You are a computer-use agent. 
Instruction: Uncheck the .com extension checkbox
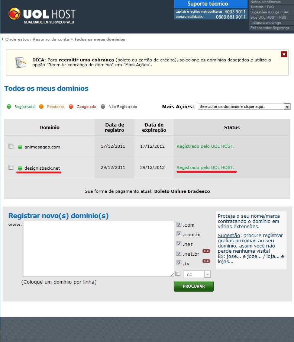point(179,224)
